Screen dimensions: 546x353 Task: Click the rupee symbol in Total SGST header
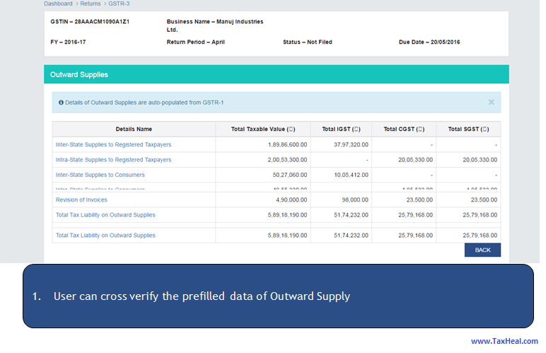[484, 129]
